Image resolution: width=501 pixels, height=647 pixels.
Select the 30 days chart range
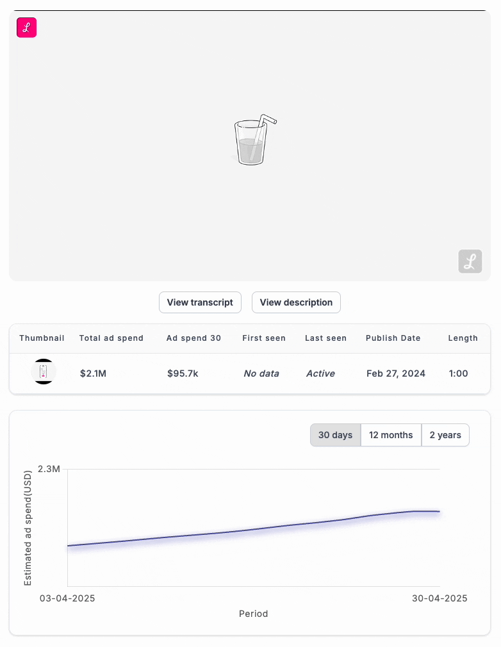click(335, 435)
